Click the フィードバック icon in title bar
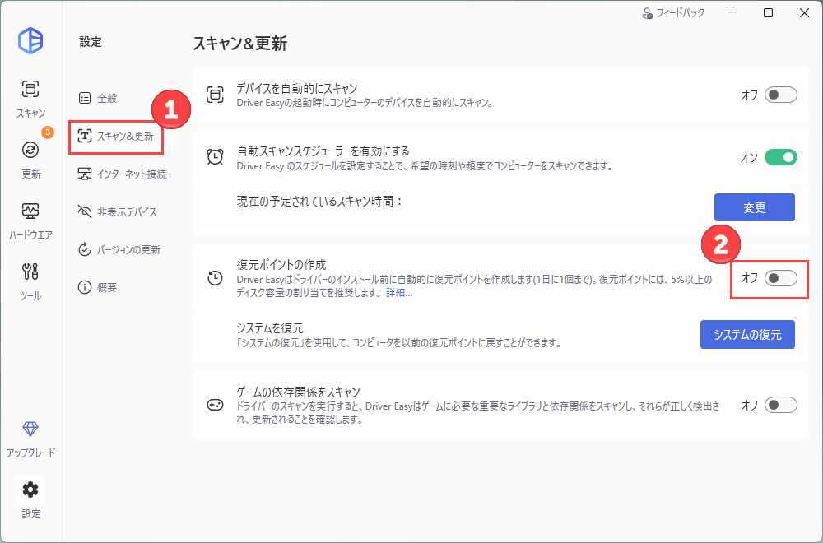 coord(647,13)
